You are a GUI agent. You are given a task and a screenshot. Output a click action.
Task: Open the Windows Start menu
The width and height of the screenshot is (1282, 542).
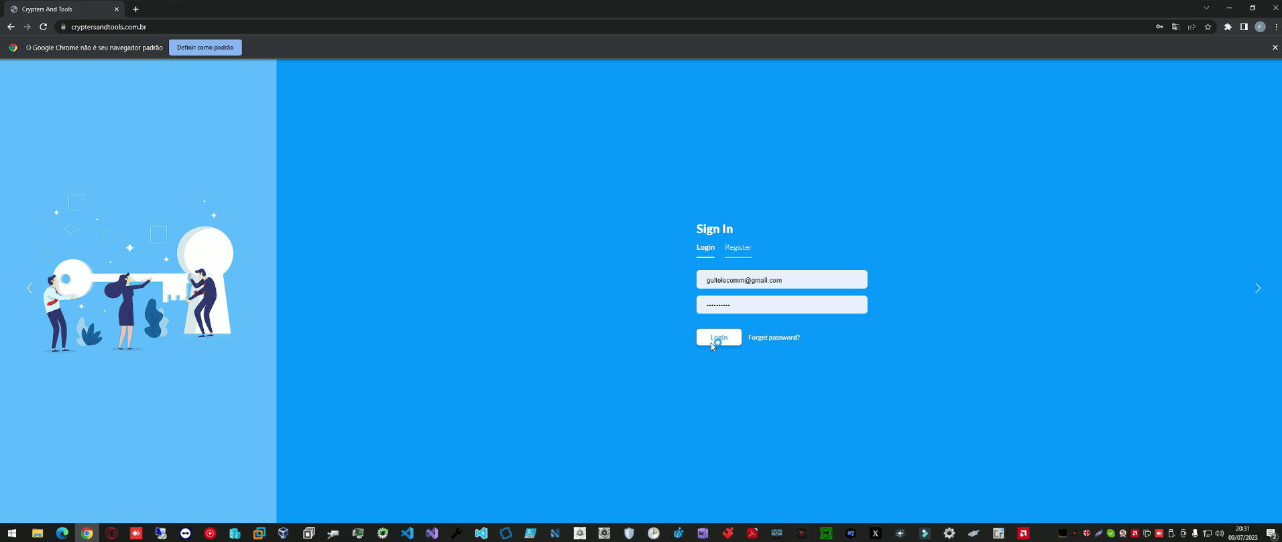pos(12,533)
